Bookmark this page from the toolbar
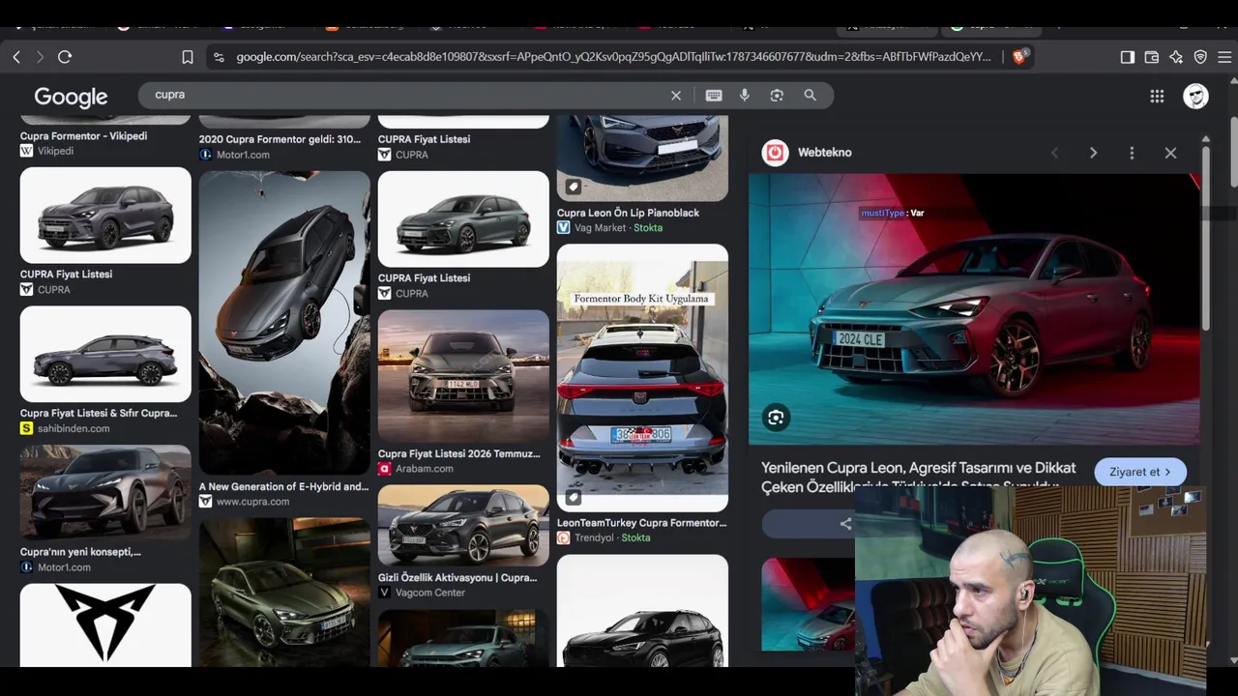This screenshot has height=696, width=1238. pyautogui.click(x=188, y=57)
